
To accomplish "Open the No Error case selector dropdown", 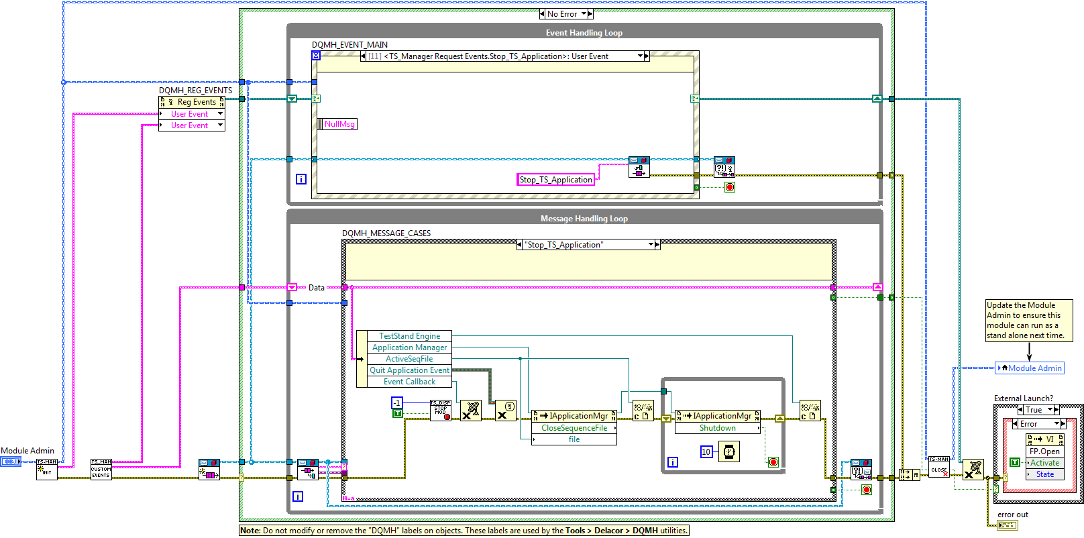I will pyautogui.click(x=584, y=13).
